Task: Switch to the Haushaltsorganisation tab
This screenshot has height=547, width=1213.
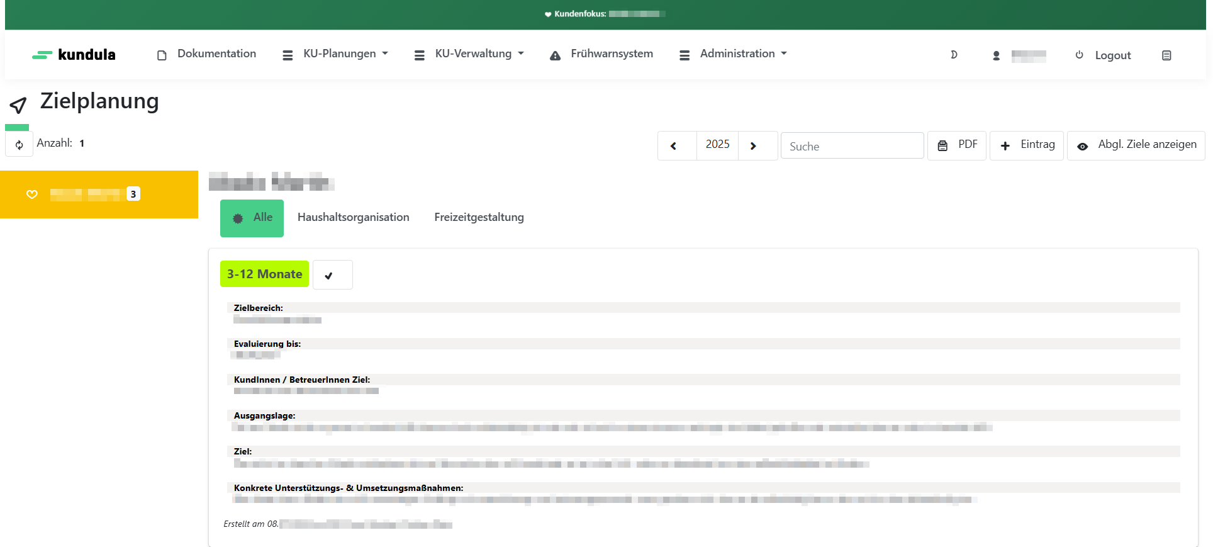Action: (353, 218)
